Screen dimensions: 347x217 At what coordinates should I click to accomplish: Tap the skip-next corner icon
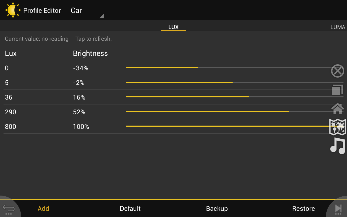338,209
